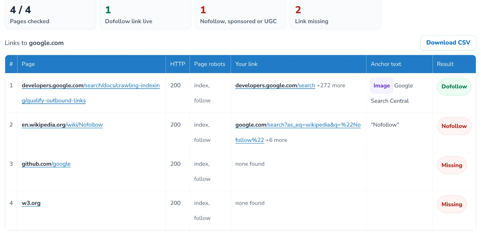Click the Download CSV button
This screenshot has height=233, width=481.
[x=448, y=43]
